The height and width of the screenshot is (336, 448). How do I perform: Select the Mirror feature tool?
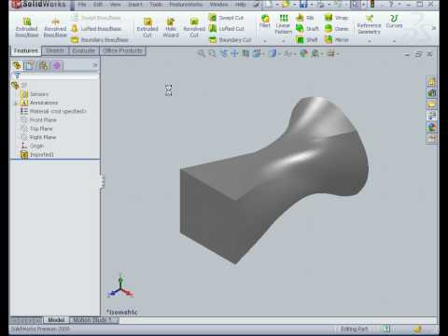336,40
